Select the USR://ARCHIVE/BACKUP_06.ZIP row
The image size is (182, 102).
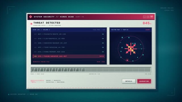69,43
